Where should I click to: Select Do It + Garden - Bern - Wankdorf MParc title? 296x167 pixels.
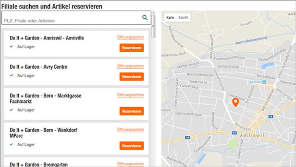coord(44,133)
